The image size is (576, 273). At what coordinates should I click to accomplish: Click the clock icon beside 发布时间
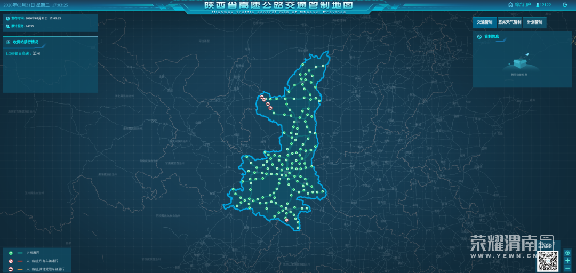point(8,18)
